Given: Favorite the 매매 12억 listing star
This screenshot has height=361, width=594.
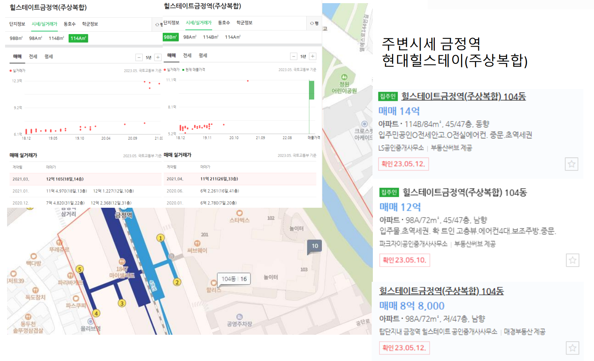Looking at the screenshot, I should click(573, 260).
